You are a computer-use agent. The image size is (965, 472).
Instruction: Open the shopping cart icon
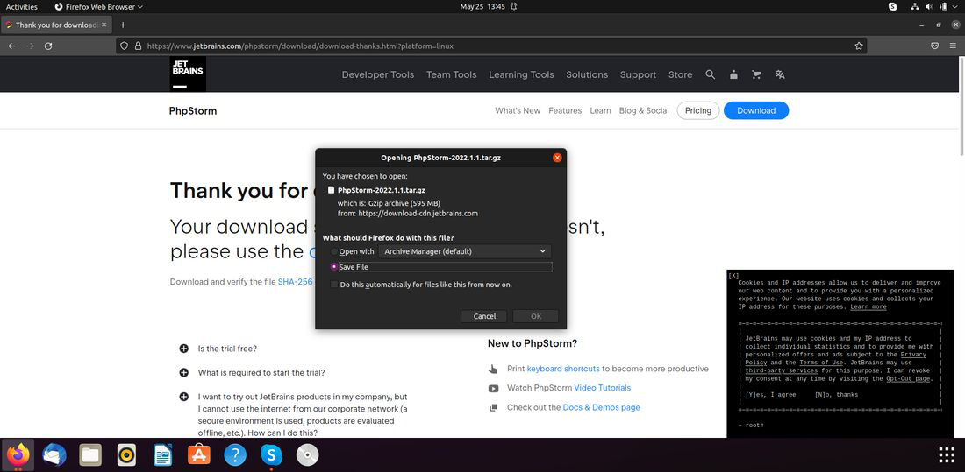click(756, 74)
